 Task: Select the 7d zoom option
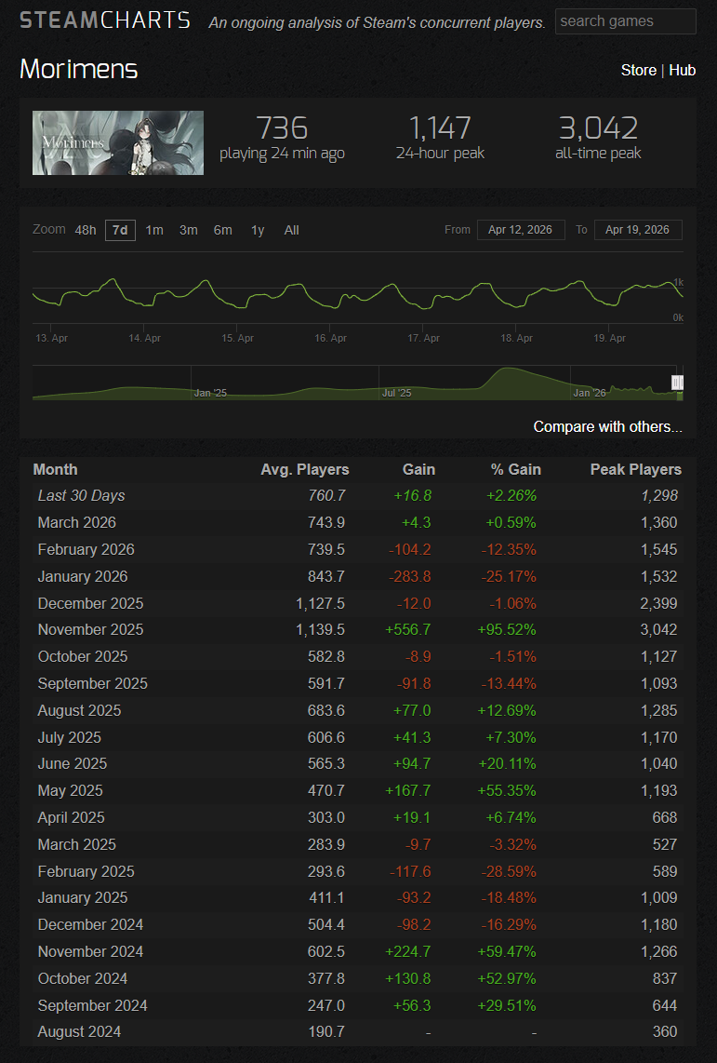tap(121, 230)
